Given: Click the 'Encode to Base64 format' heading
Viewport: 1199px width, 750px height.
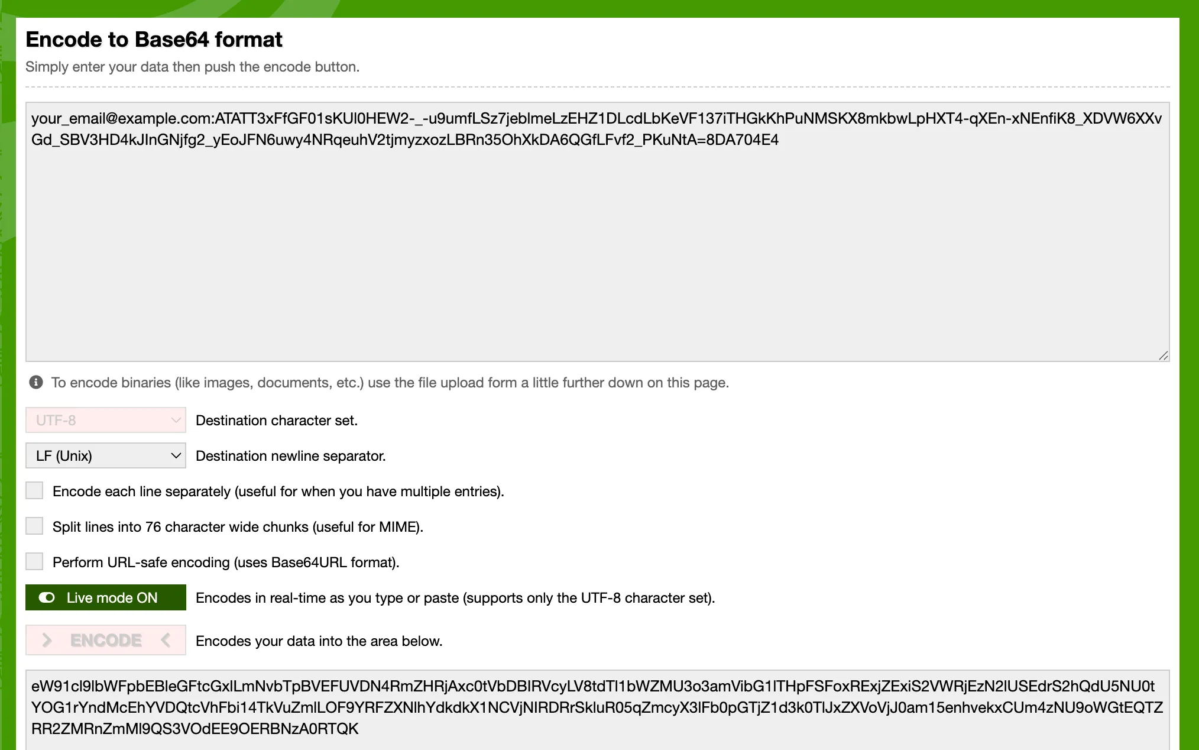Looking at the screenshot, I should 154,40.
